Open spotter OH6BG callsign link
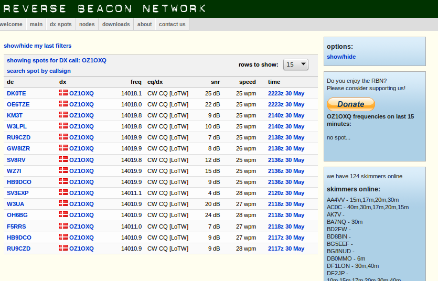 [x=17, y=215]
